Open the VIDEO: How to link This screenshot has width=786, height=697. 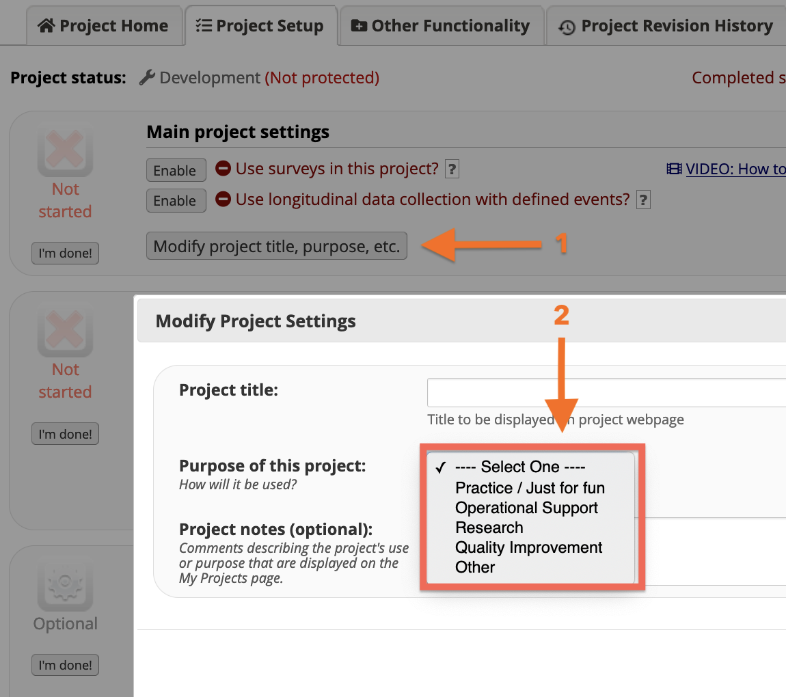click(735, 169)
